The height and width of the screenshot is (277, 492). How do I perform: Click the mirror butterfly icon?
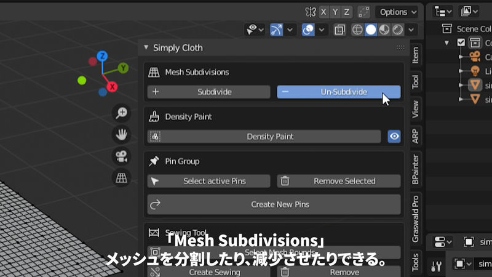(311, 12)
